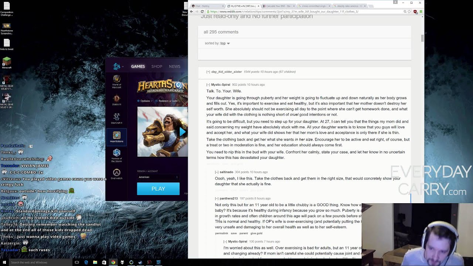Click give gold under panthera213 comment
The height and width of the screenshot is (266, 473).
click(x=256, y=233)
